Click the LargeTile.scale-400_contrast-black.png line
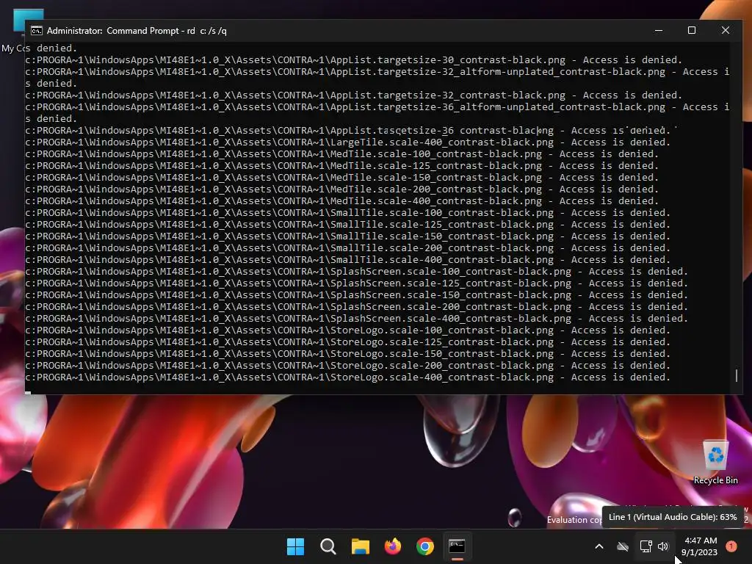Screen dimensions: 752x564 click(347, 142)
